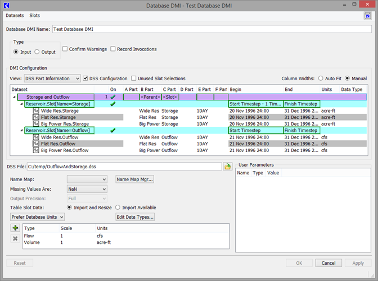
Task: Click the green checkmark on Reservoir.Slot Outflow row
Action: (113, 130)
